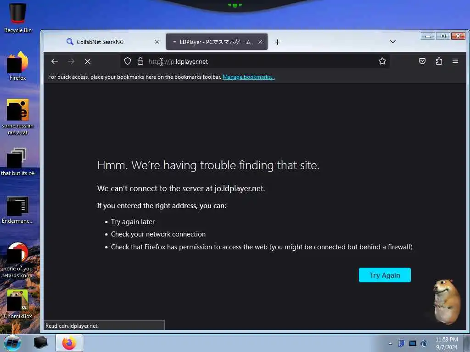Go back using the Firefox back arrow
Viewport: 470px width, 352px height.
[55, 61]
